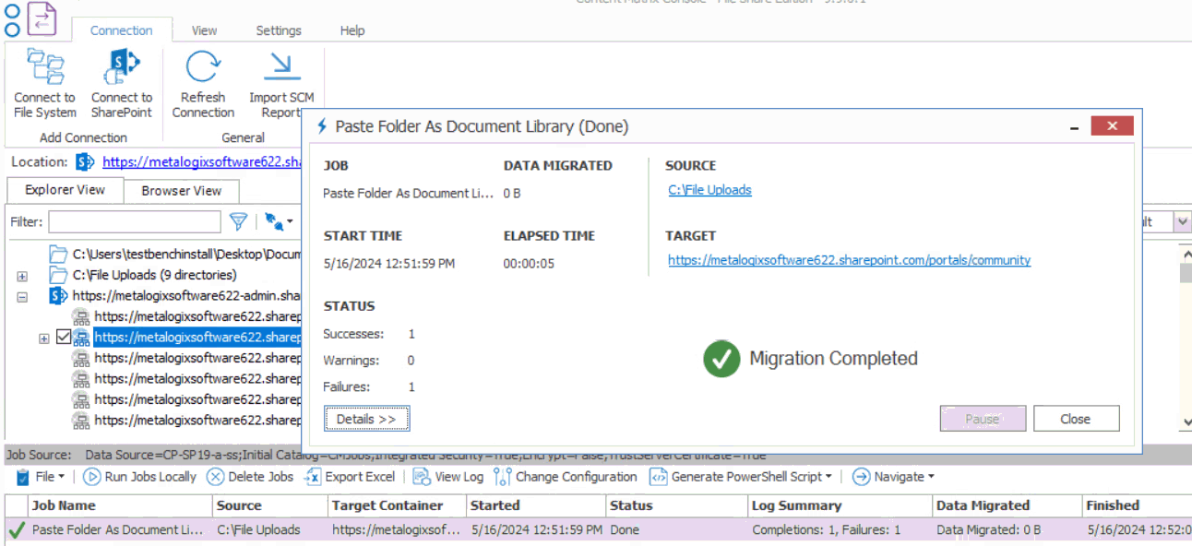This screenshot has height=546, width=1192.
Task: Open the Settings ribbon tab
Action: 279,30
